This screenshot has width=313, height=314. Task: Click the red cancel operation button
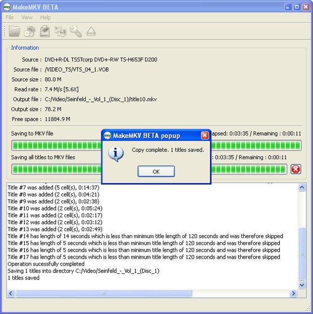click(296, 169)
